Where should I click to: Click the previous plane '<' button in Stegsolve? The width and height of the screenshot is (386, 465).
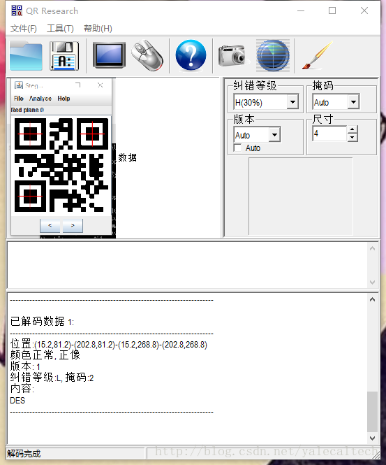tap(50, 226)
